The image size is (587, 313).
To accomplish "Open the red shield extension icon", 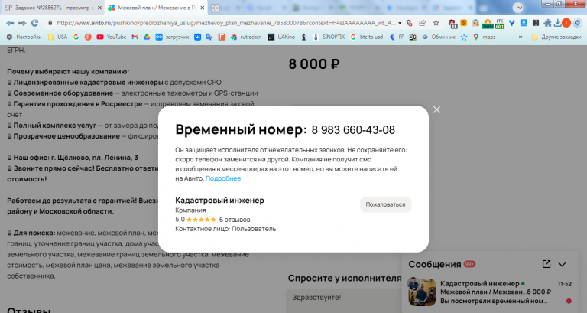I will [x=452, y=24].
